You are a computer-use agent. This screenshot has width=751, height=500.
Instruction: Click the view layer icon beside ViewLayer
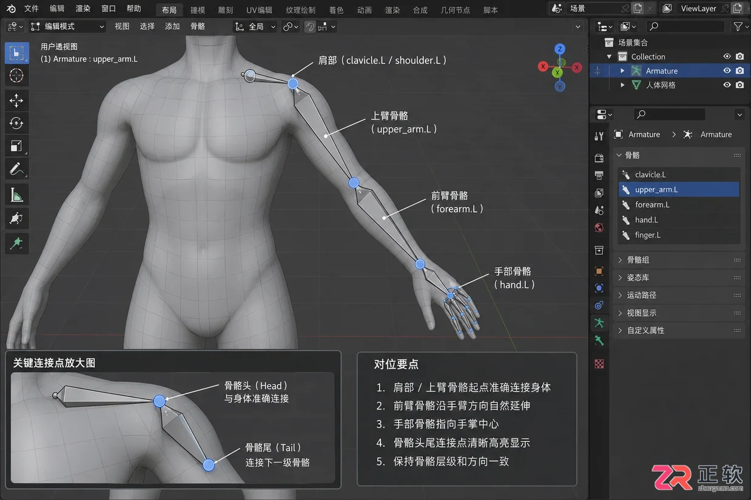[667, 8]
